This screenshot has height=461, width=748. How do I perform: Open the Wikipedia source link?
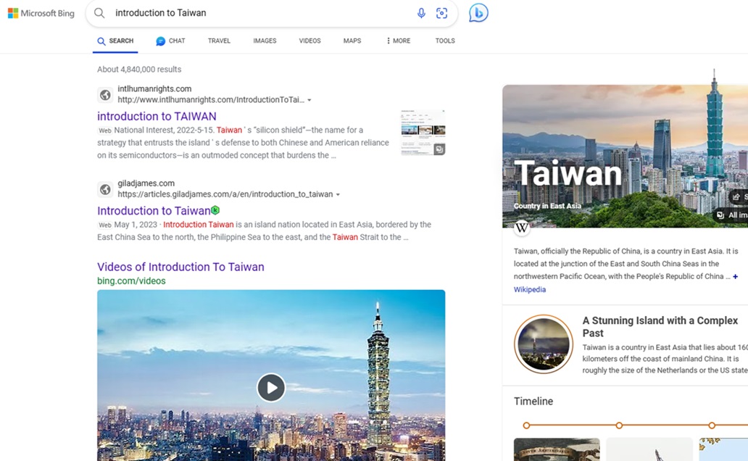530,289
